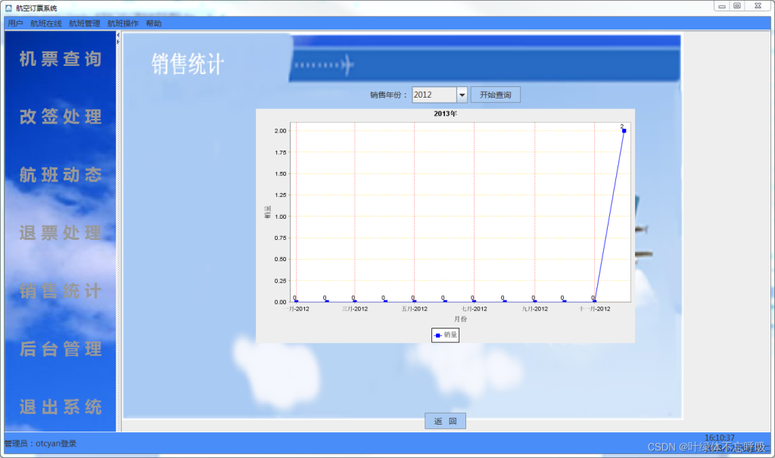This screenshot has height=458, width=775.
Task: Open 航班动态 (flight status) in the sidebar
Action: pos(61,175)
